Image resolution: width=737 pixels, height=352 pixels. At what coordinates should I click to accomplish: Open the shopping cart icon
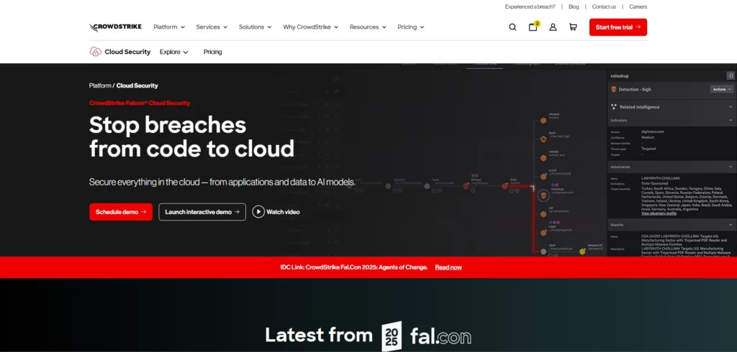(573, 27)
